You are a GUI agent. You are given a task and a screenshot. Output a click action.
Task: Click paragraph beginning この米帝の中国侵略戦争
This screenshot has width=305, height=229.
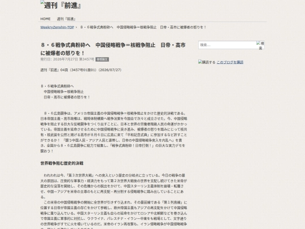pos(114,215)
